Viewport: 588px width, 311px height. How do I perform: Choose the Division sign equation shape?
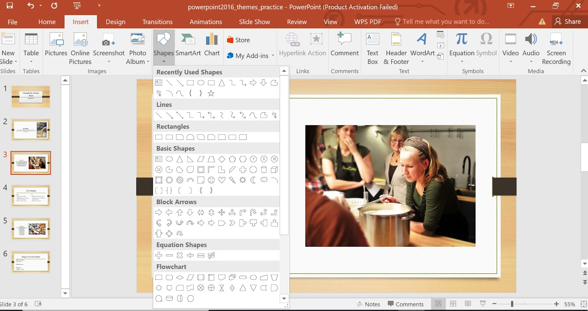pos(190,256)
